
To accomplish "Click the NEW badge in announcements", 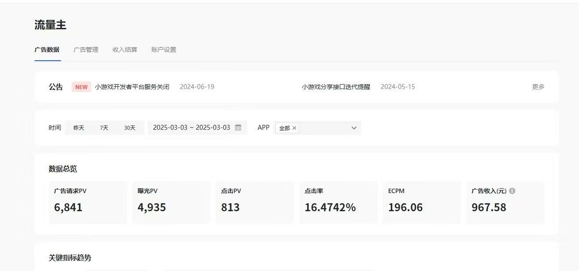I will click(81, 87).
